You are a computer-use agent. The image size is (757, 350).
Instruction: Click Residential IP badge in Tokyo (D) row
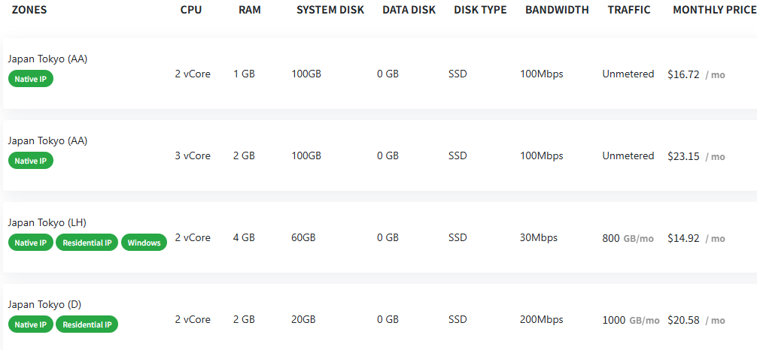click(x=87, y=324)
